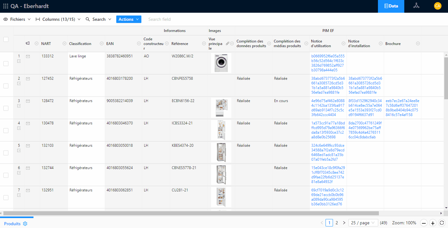
Task: Open the Fichiers menu
Action: pyautogui.click(x=17, y=19)
